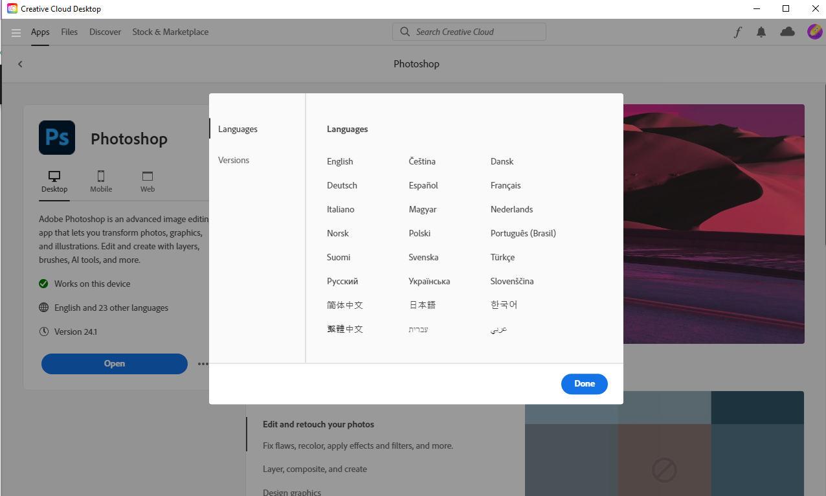Open the Discover tab
826x496 pixels.
pyautogui.click(x=105, y=32)
